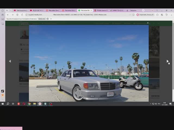
Task: Switch to Yandex Browser taskbar icon
Action: click(40, 104)
